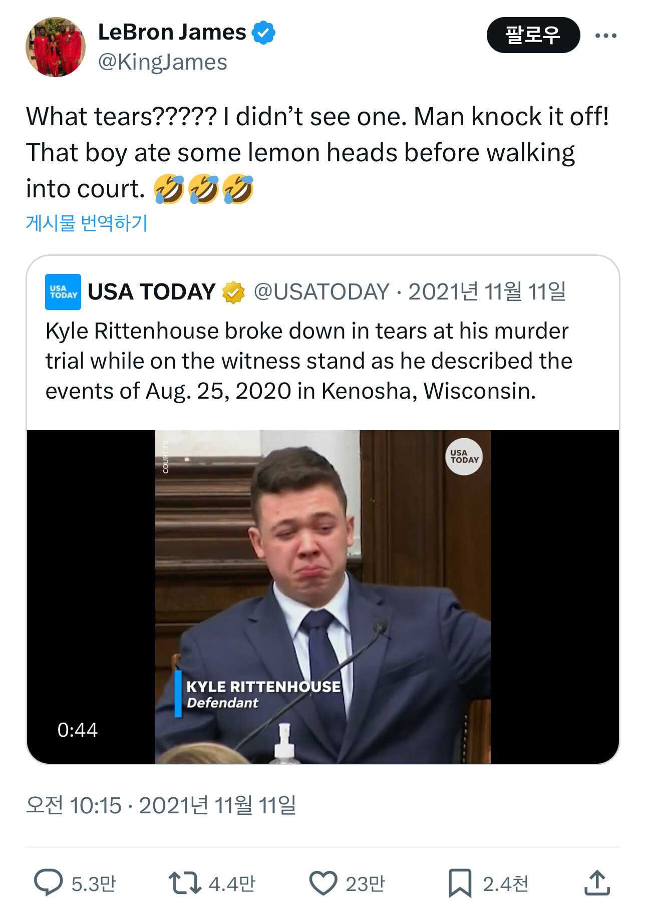Open the three-dot more options menu

(x=605, y=36)
